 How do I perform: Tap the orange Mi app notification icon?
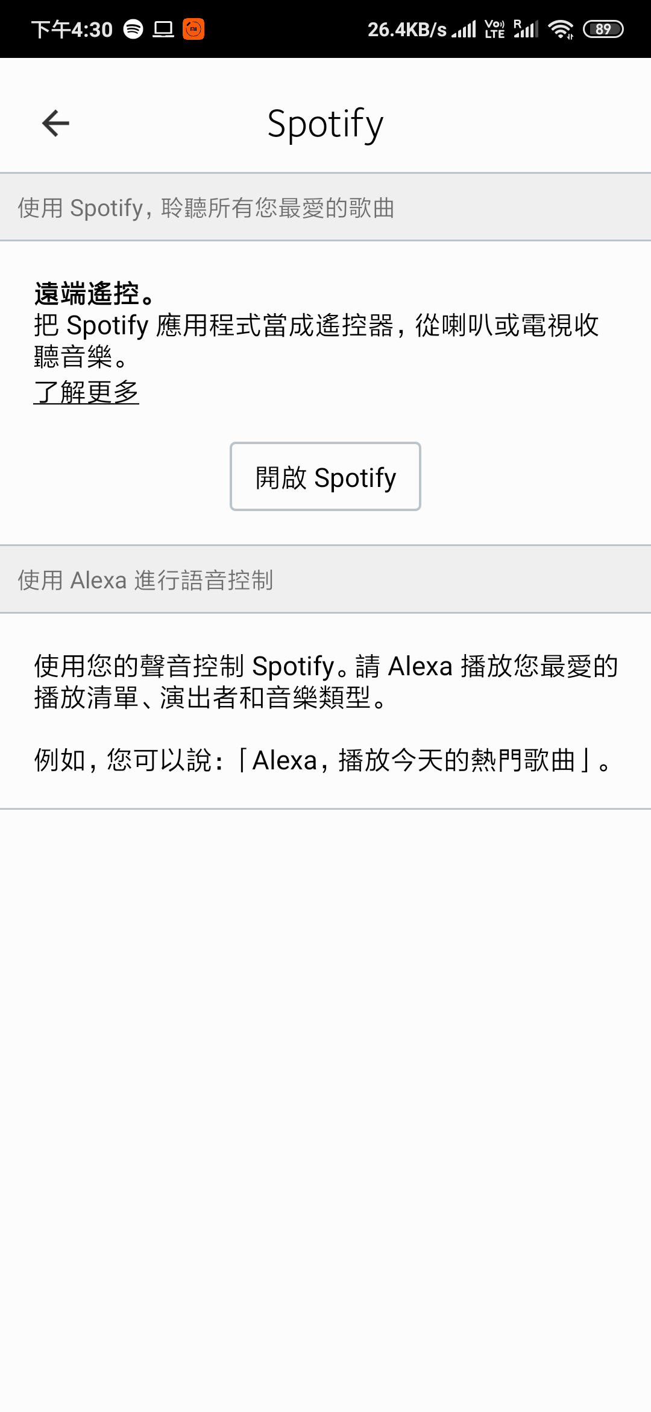193,29
